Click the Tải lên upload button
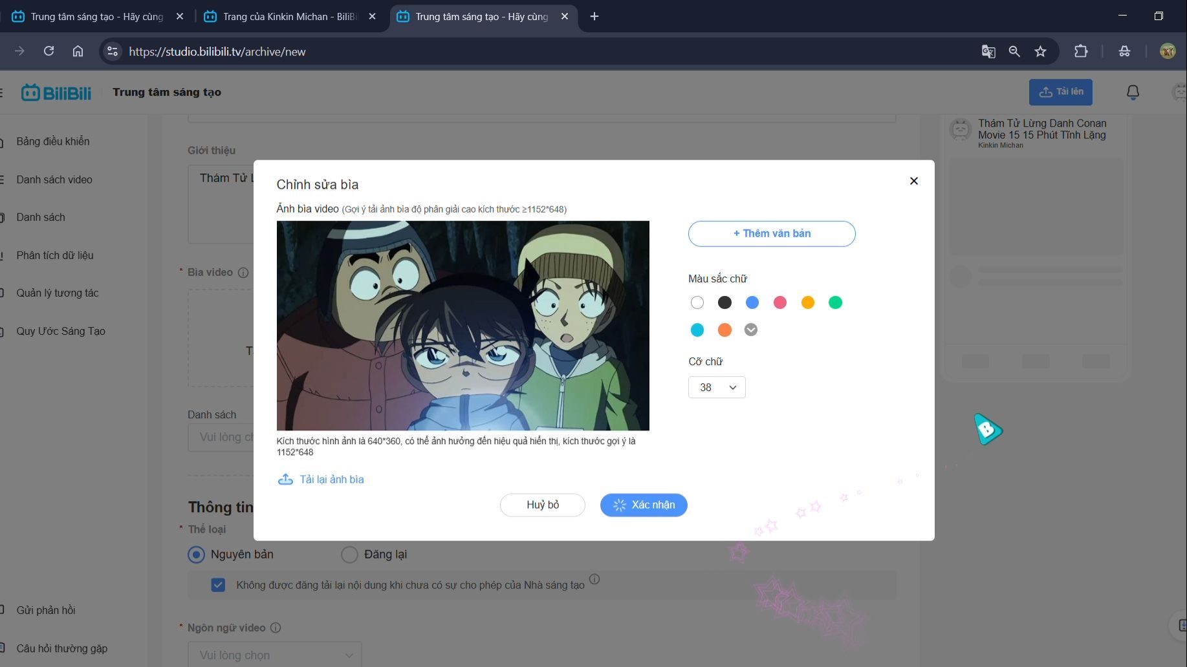Screen dimensions: 1187x667 tap(1060, 92)
